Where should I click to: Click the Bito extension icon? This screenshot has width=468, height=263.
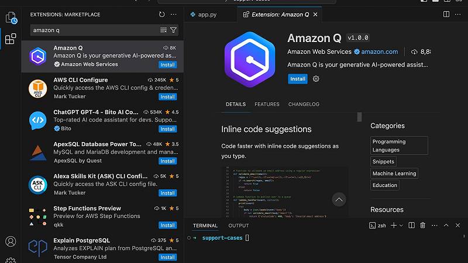(x=38, y=120)
